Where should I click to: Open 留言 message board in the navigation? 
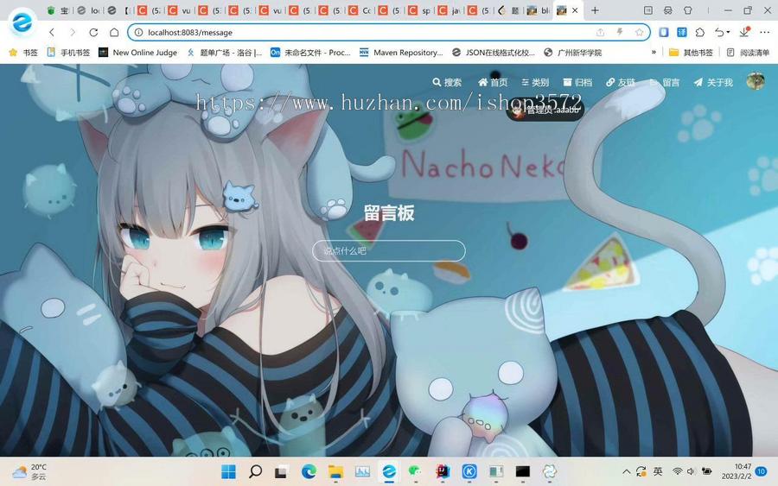point(665,82)
